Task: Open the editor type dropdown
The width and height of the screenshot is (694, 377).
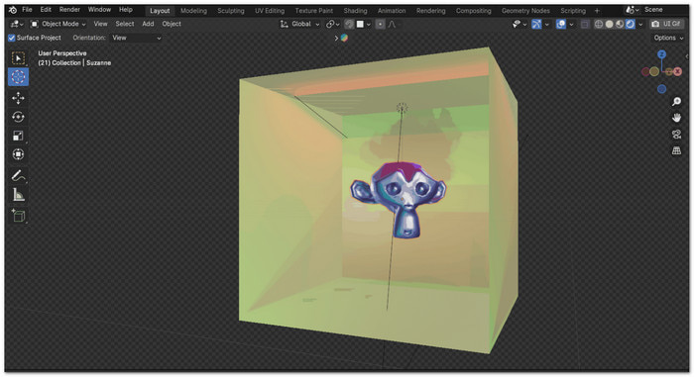Action: [x=17, y=25]
